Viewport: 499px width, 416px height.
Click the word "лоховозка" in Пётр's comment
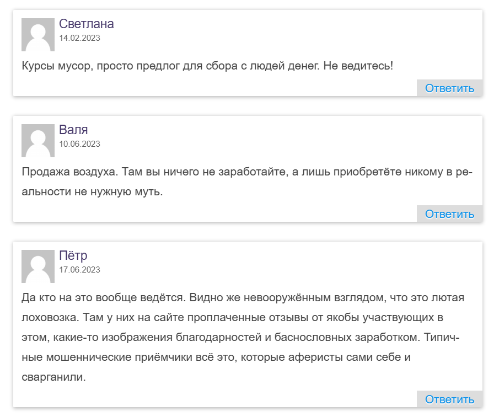point(50,317)
